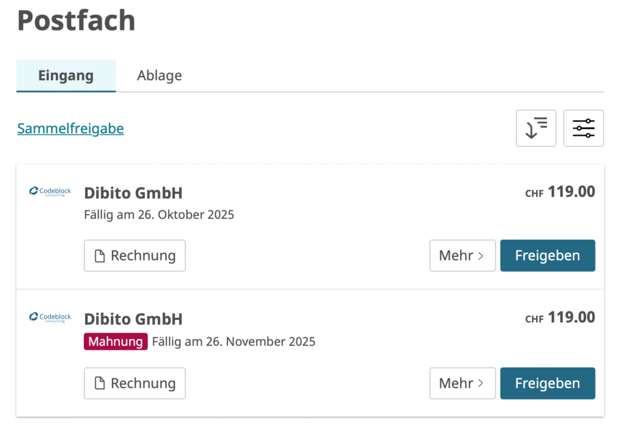This screenshot has width=623, height=430.
Task: Expand Mehr options for the November invoice
Action: coord(462,383)
